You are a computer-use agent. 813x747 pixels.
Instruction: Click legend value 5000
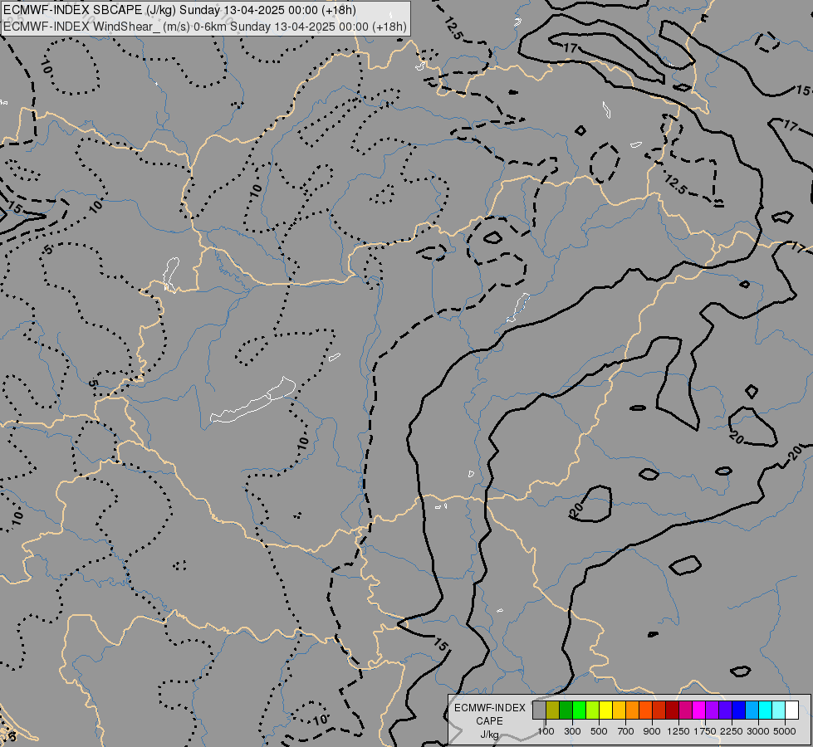785,731
